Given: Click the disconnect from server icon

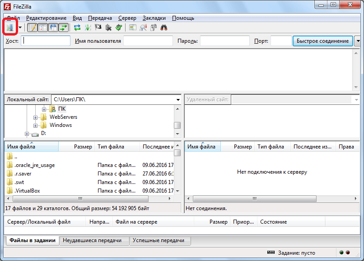Looking at the screenshot, I should pyautogui.click(x=108, y=27).
